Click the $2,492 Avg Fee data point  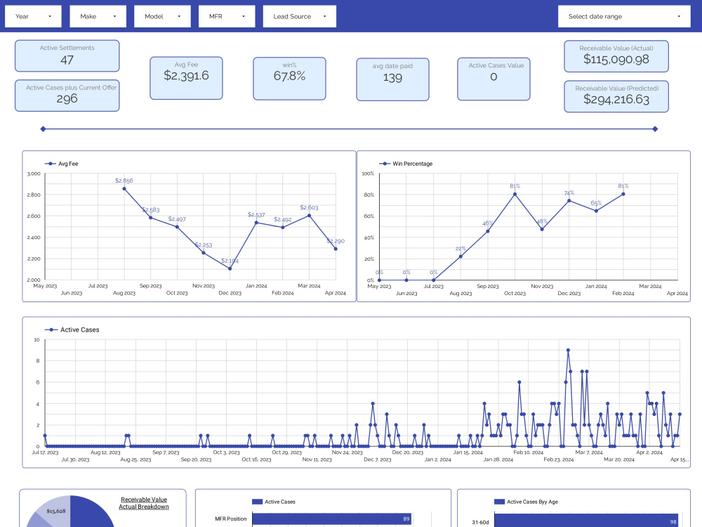(282, 227)
